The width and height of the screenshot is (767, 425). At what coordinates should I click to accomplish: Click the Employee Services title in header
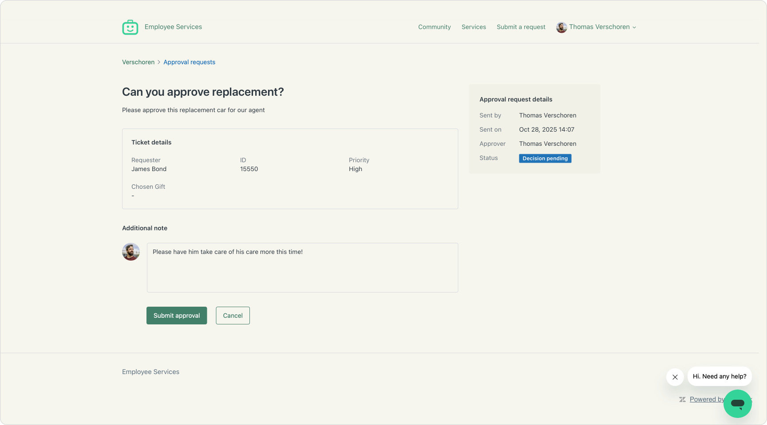(x=173, y=27)
